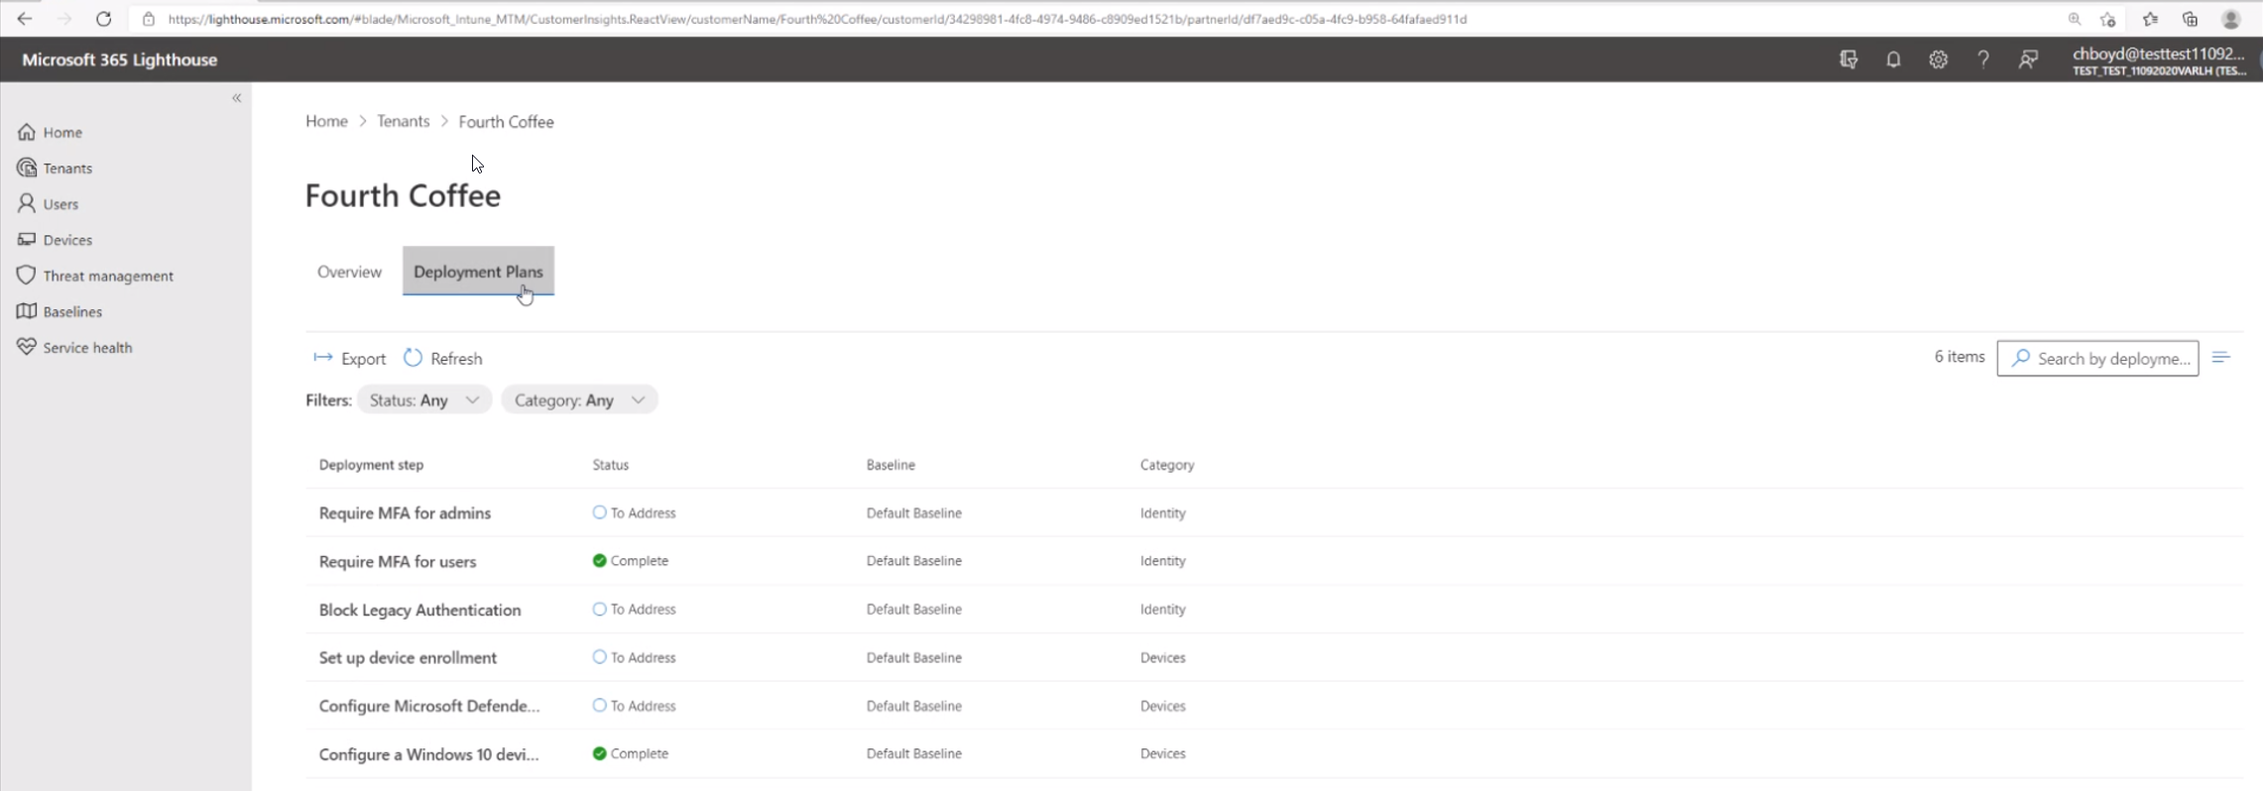Go to Tenants breadcrumb link
This screenshot has width=2263, height=791.
click(403, 121)
